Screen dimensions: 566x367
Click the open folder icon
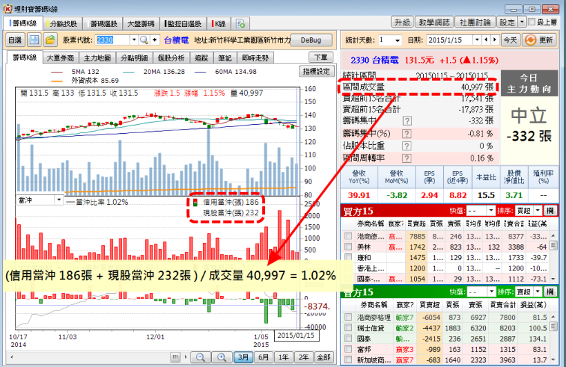point(50,40)
